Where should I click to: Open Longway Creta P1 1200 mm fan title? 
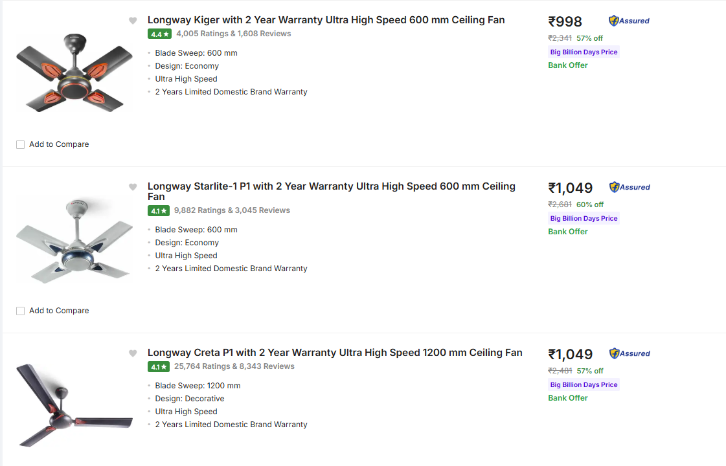tap(334, 353)
